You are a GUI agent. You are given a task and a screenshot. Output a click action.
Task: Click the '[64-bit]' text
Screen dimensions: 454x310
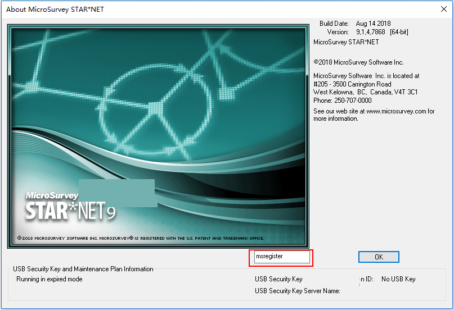point(399,32)
